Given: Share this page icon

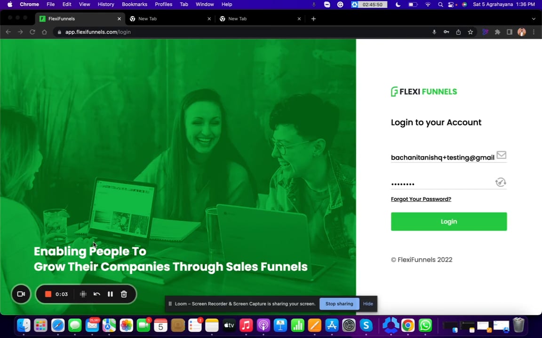Looking at the screenshot, I should (x=458, y=32).
